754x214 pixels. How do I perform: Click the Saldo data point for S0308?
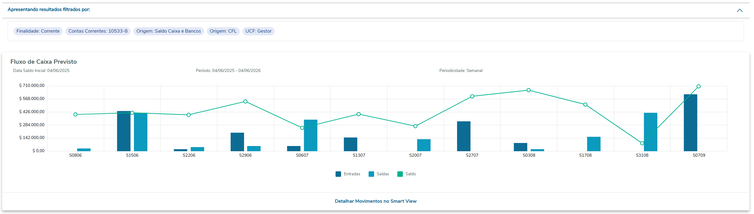[x=529, y=90]
